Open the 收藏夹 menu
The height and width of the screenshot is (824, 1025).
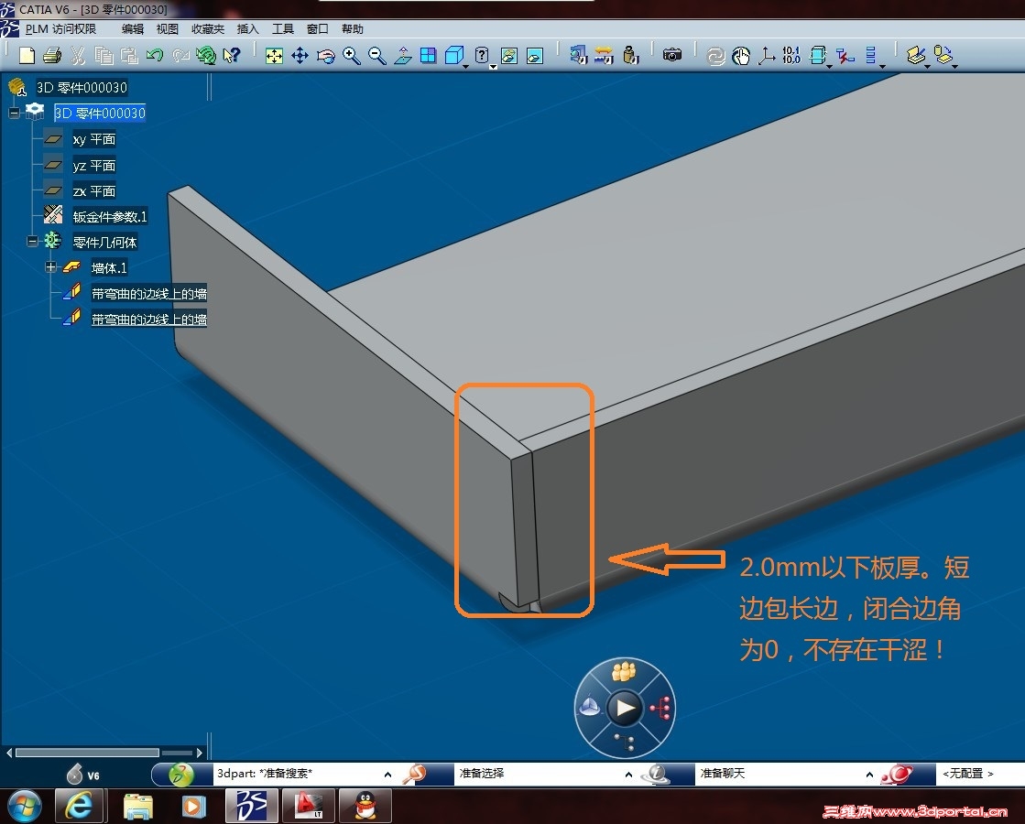pyautogui.click(x=208, y=28)
